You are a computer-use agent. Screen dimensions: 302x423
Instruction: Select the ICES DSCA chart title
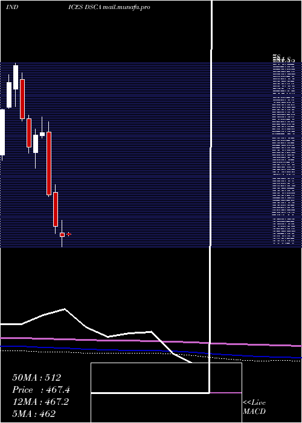tap(85, 7)
